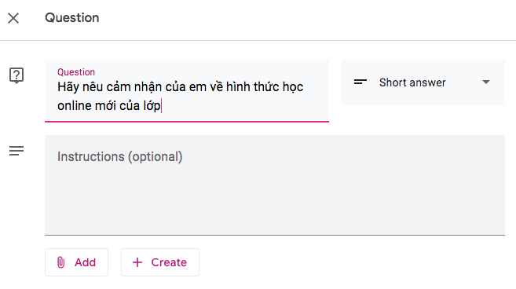Image resolution: width=516 pixels, height=289 pixels.
Task: Click the word online in question text
Action: coord(75,106)
